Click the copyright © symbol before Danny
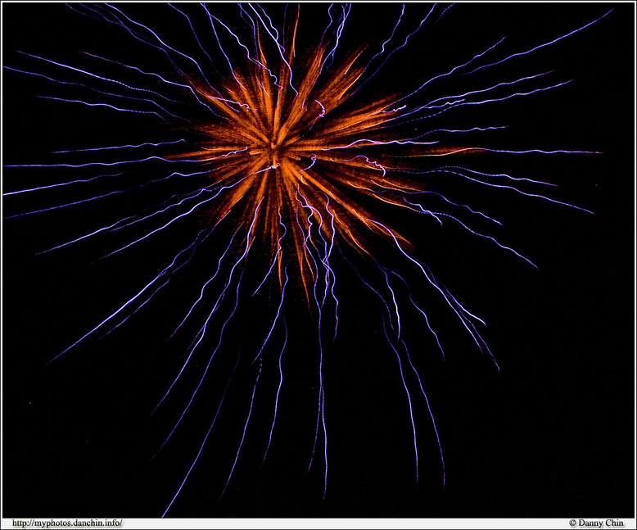This screenshot has width=637, height=530. click(572, 523)
